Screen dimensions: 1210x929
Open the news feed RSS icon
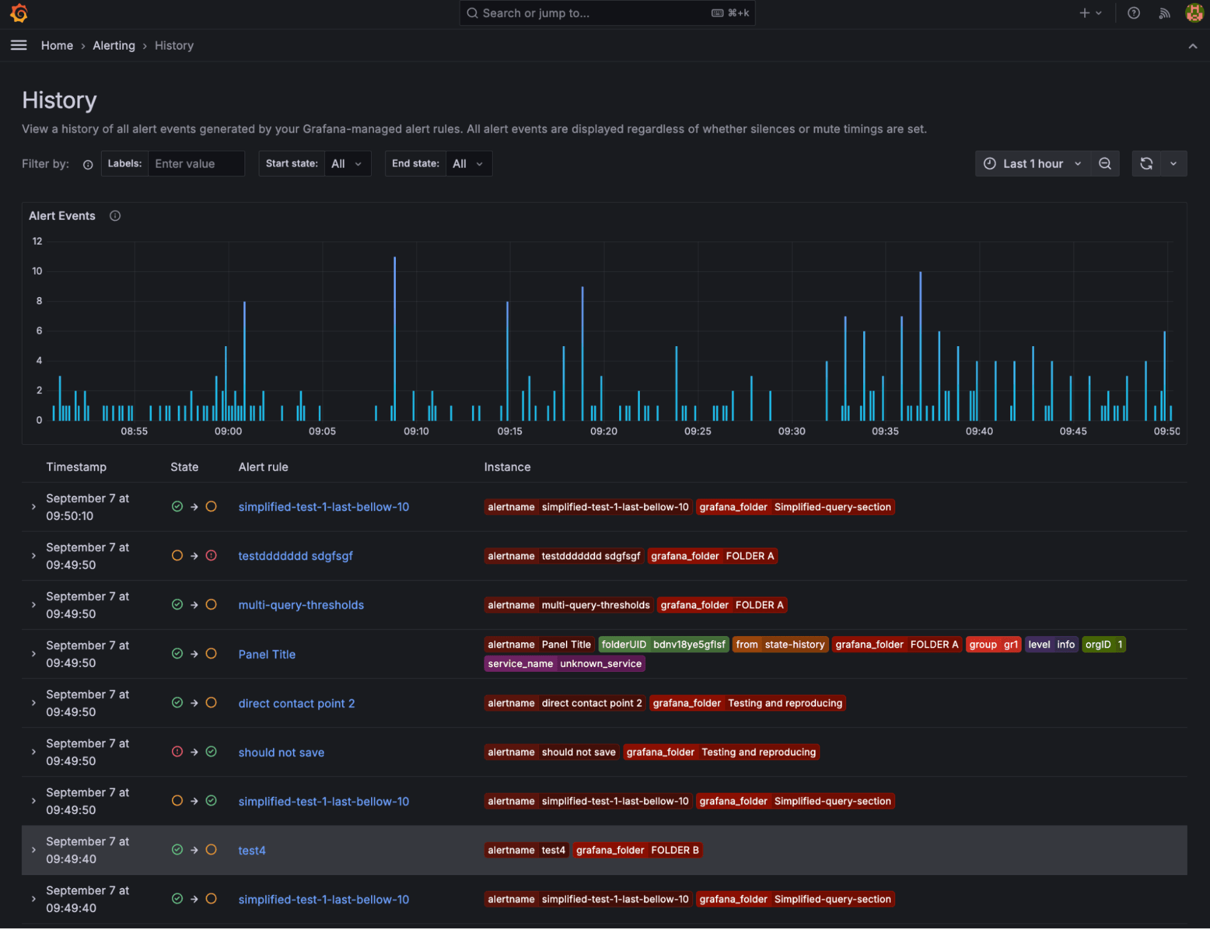(1164, 13)
